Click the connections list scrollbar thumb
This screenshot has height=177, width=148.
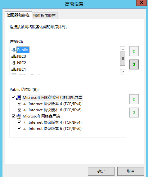(123, 59)
